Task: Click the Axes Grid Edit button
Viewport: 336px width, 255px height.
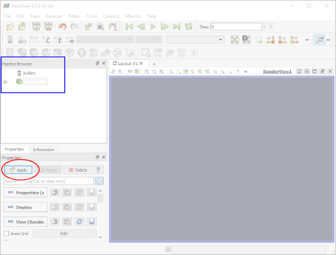Action: (x=65, y=234)
